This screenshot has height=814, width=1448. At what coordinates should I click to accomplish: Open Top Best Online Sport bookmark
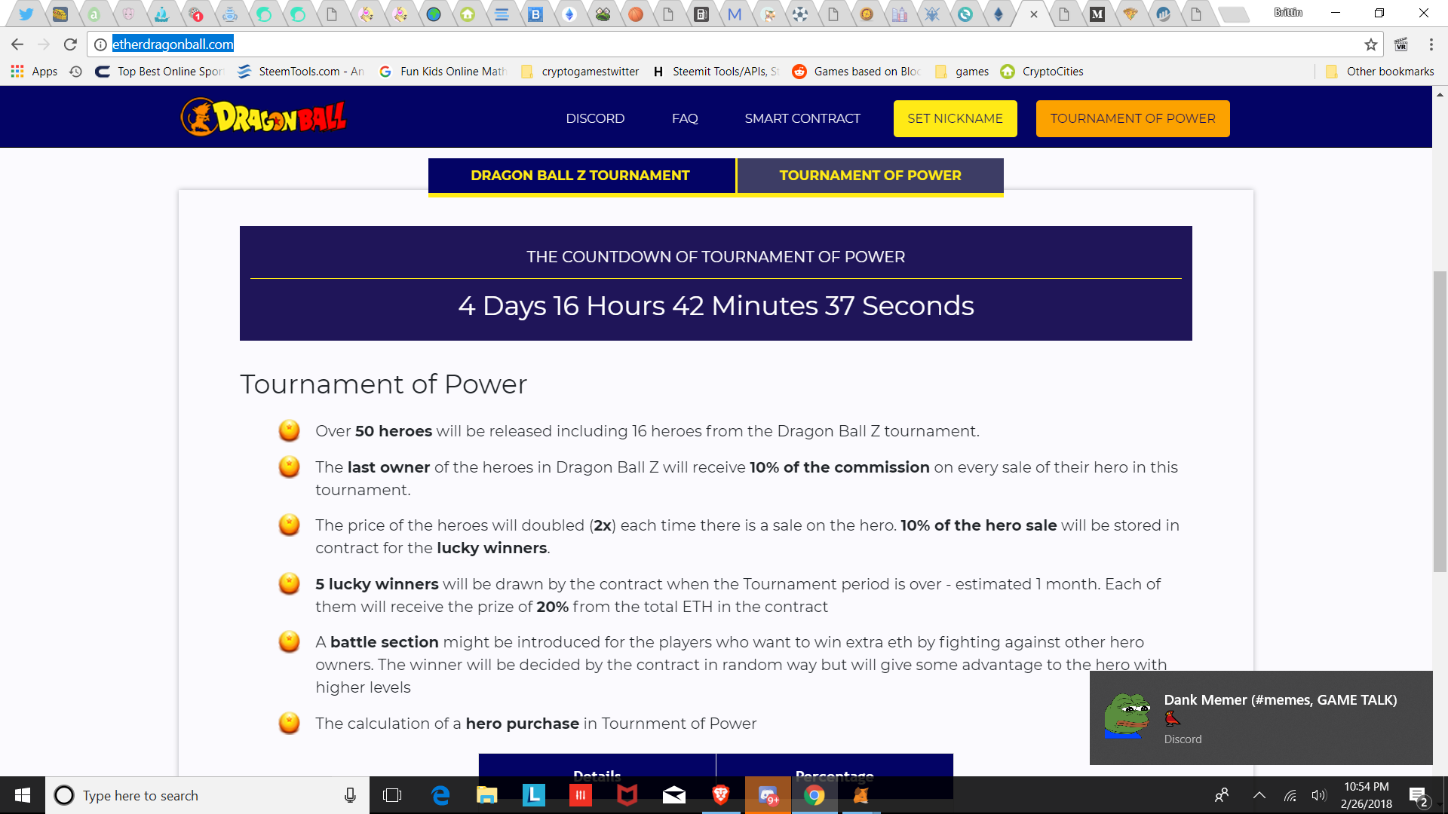pos(161,72)
